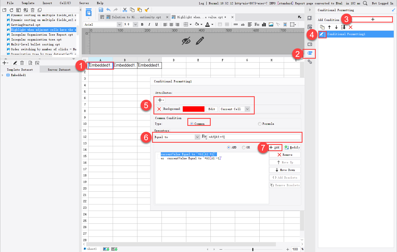Select the OR radio button
The height and width of the screenshot is (252, 397).
click(244, 147)
